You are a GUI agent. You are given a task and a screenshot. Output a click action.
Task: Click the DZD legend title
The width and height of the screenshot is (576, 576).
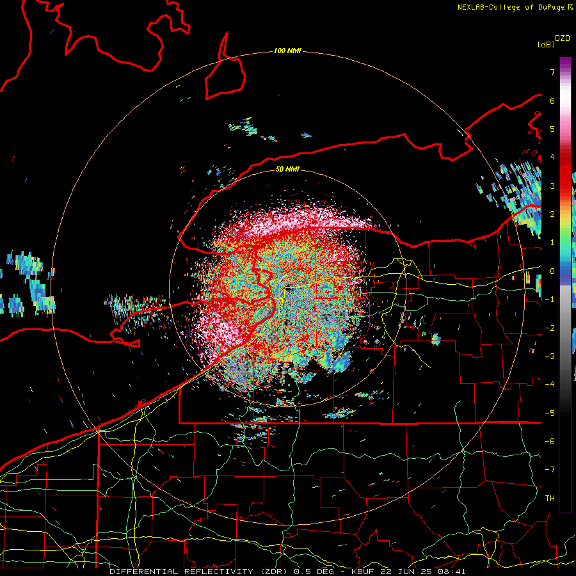pos(563,38)
